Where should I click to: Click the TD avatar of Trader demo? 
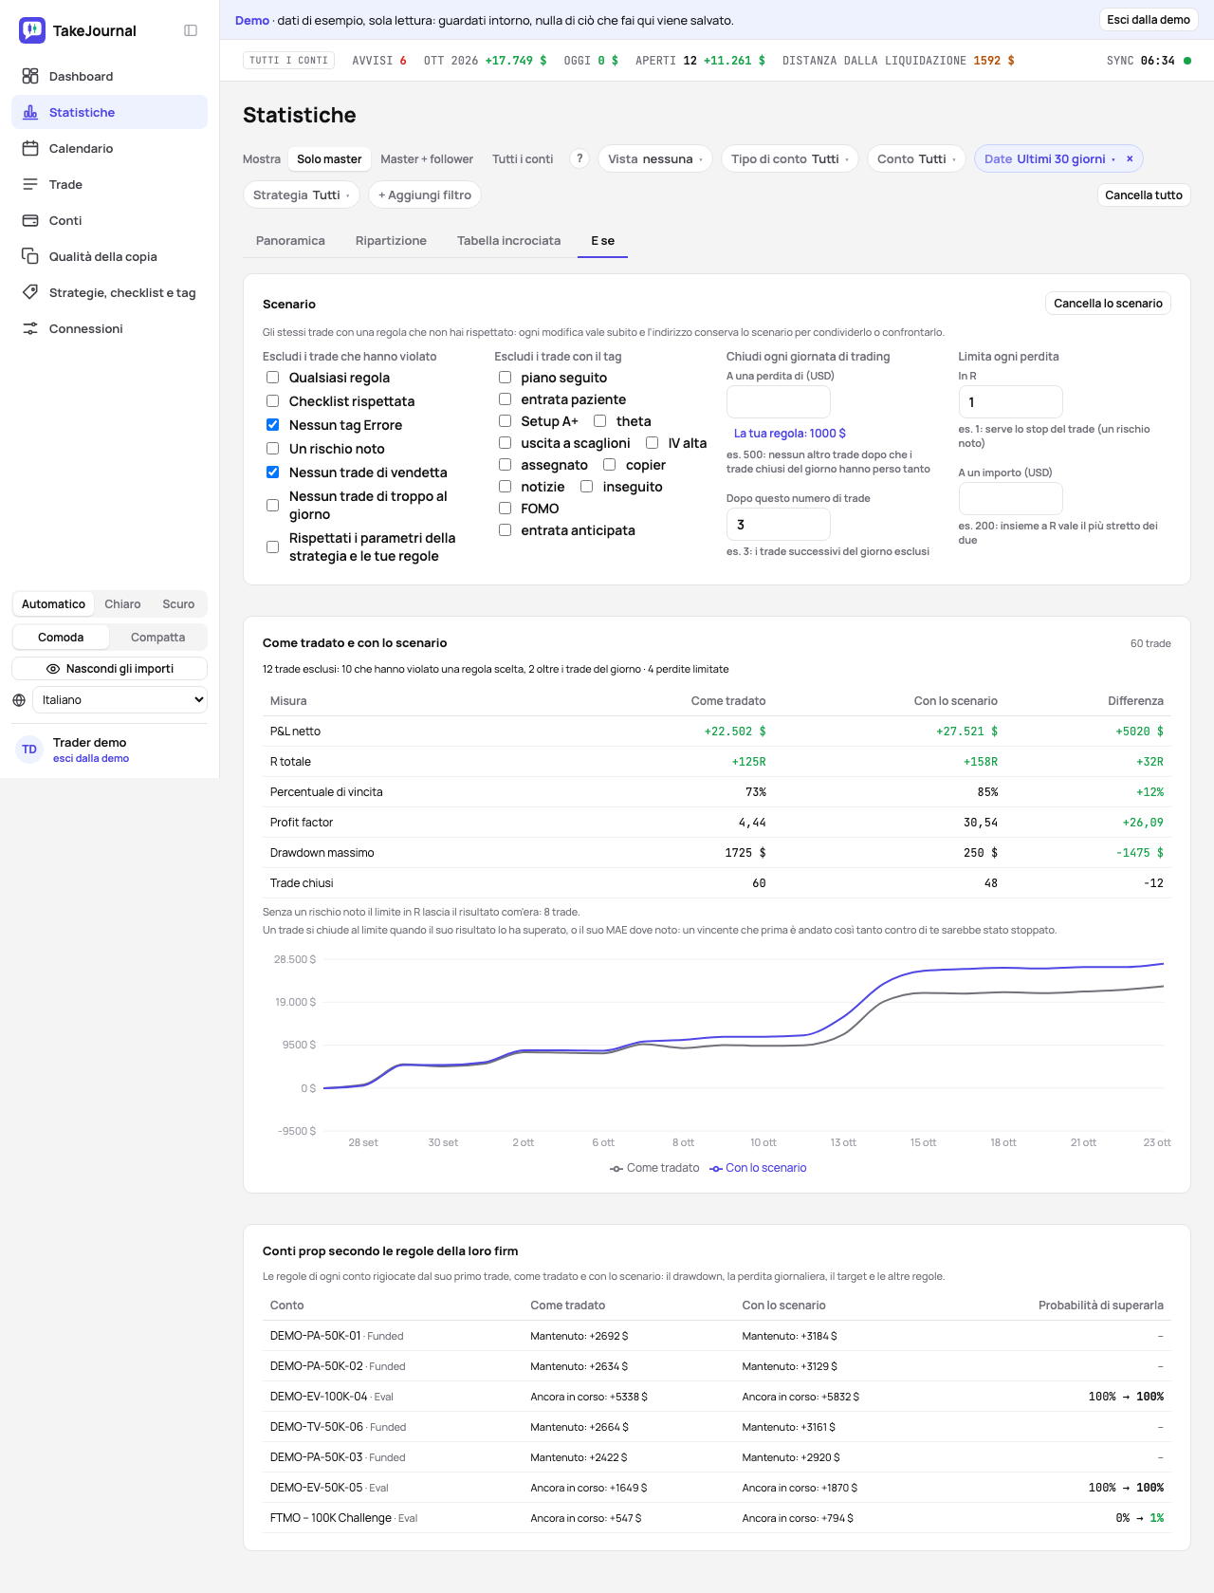[x=29, y=750]
